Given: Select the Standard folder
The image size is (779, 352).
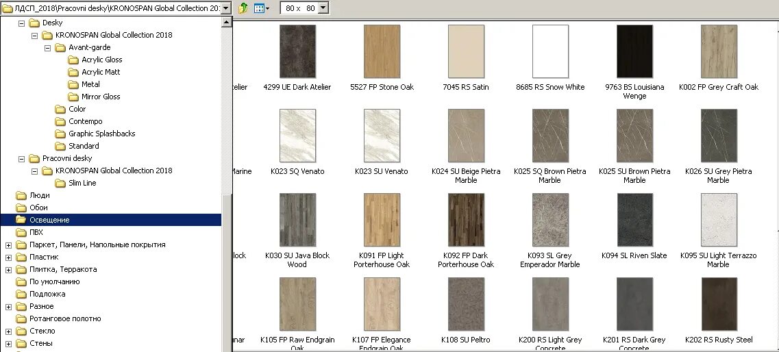Looking at the screenshot, I should 84,146.
